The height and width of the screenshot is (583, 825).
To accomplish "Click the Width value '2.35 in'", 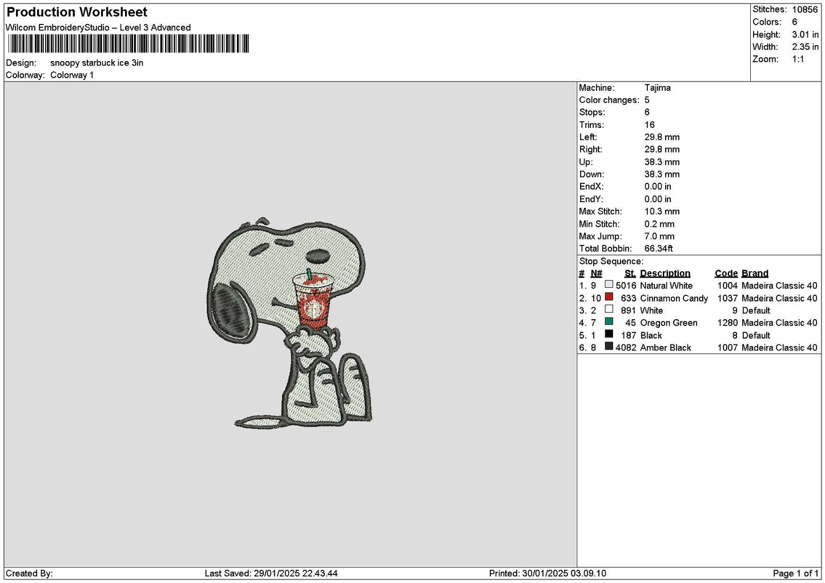I will (x=805, y=47).
